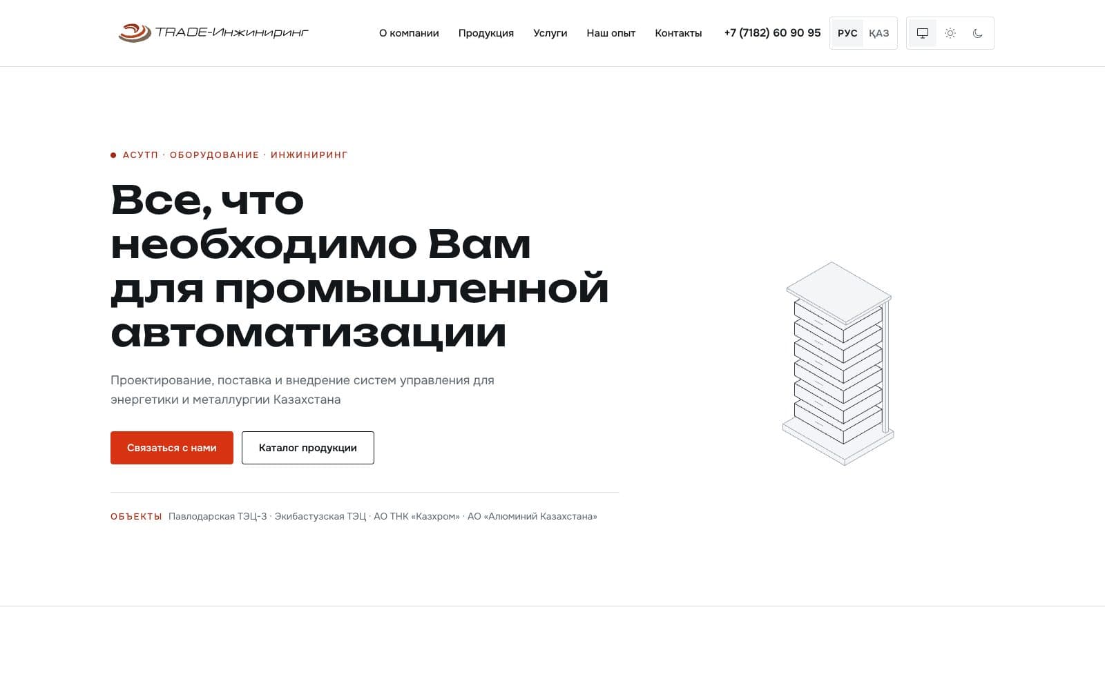
Task: Select РУС language option
Action: [x=847, y=33]
